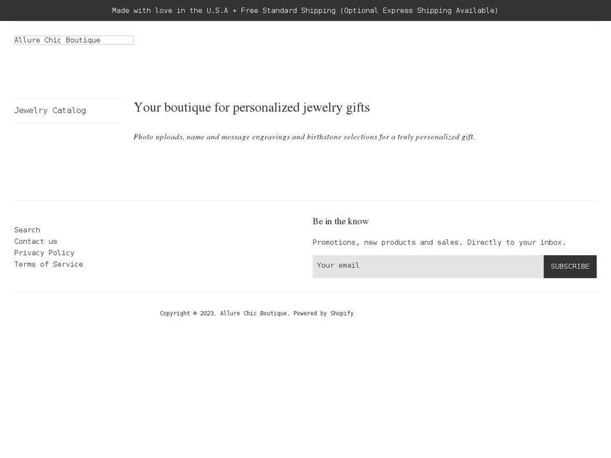Click the Allure Chic Boutique copyright link
The height and width of the screenshot is (458, 611).
[x=254, y=313]
